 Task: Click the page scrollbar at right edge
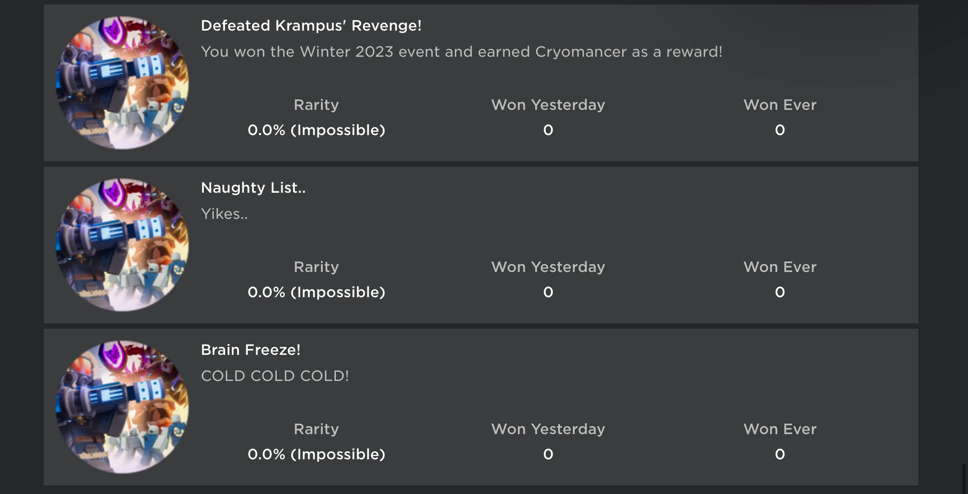[964, 478]
